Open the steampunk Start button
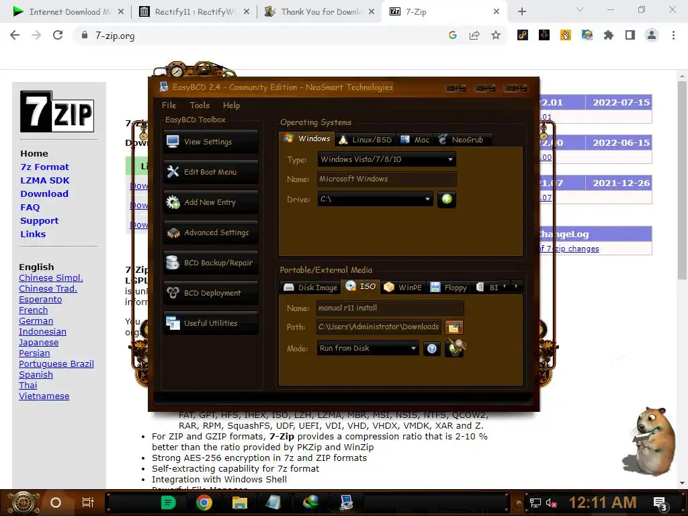This screenshot has height=516, width=688. [24, 503]
